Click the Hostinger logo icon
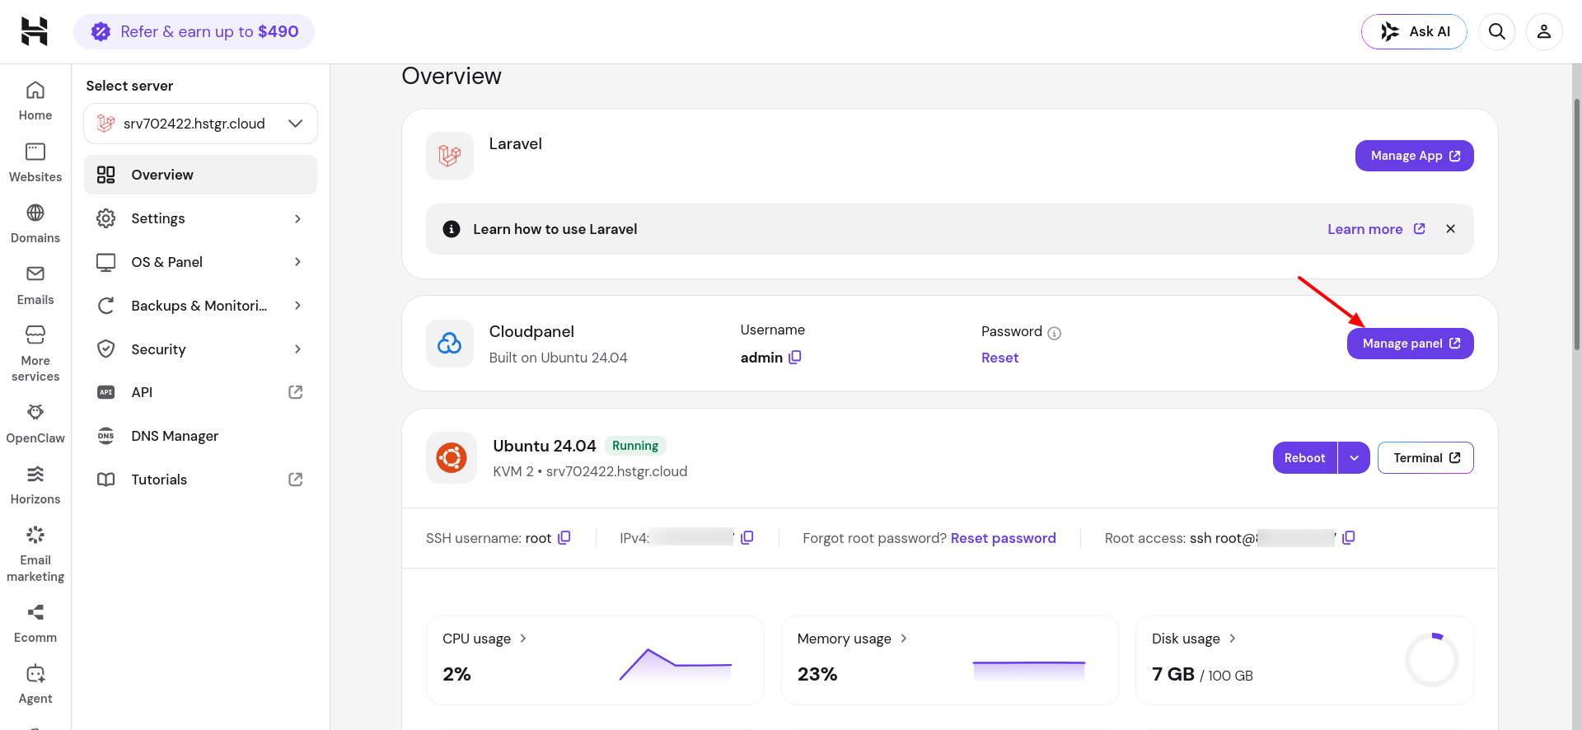 [x=35, y=31]
